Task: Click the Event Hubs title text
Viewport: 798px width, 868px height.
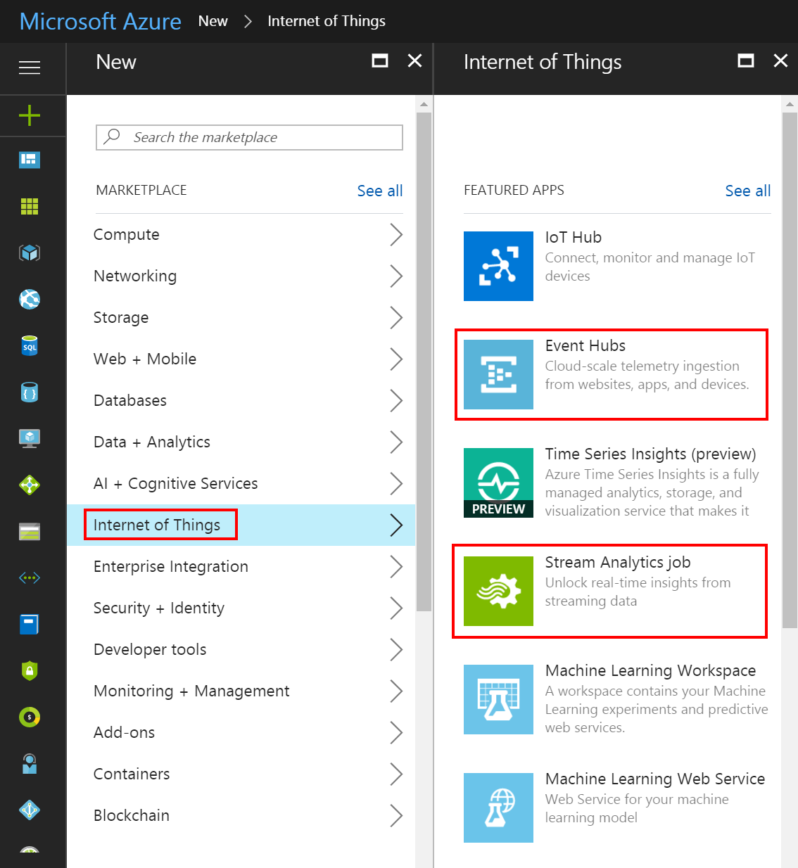Action: [x=585, y=345]
